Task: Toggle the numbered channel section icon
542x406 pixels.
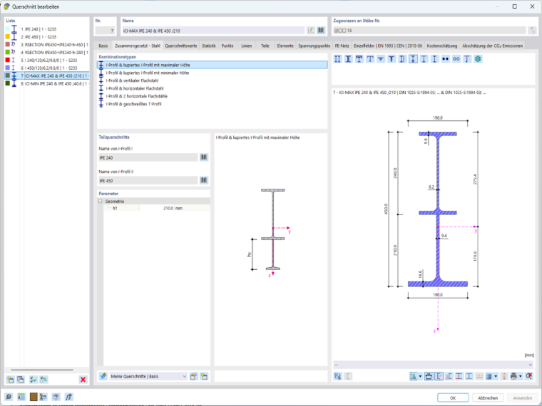Action: click(449, 376)
